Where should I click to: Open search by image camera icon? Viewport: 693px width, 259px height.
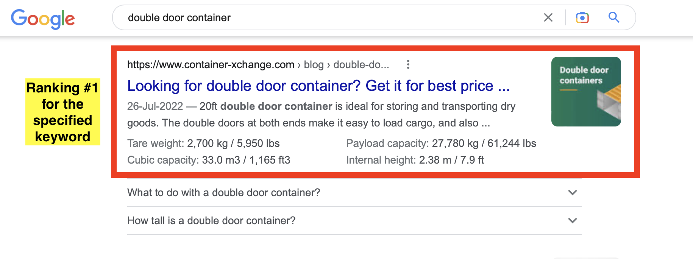[x=582, y=17]
